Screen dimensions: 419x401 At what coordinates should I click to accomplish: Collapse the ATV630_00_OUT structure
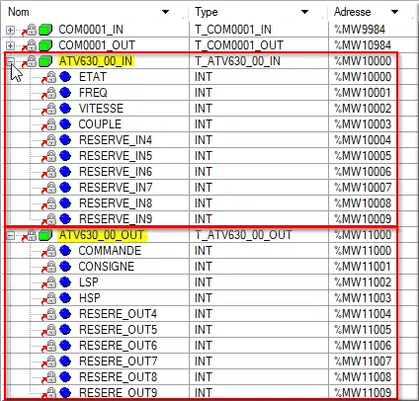tap(10, 235)
